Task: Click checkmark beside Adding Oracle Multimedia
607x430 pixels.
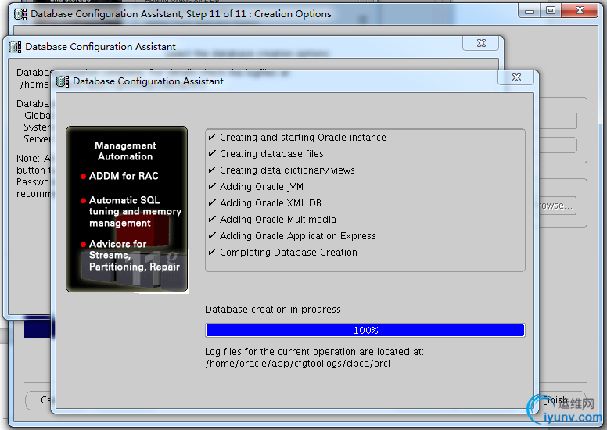Action: (212, 220)
